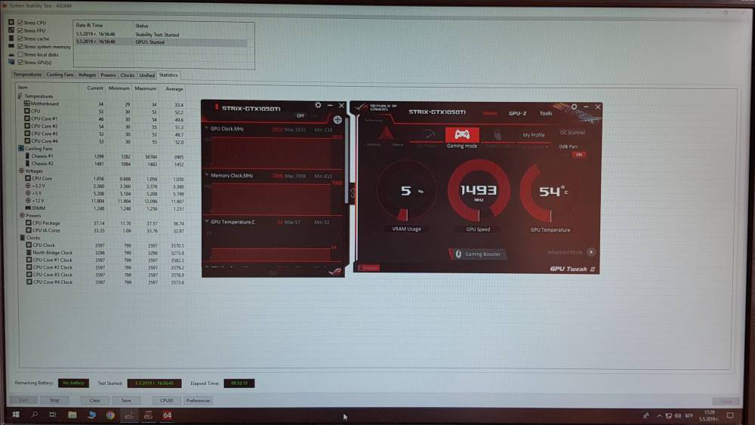Screen dimensions: 755x425
Task: Select the CPU Core #1 temperature row
Action: (101, 119)
